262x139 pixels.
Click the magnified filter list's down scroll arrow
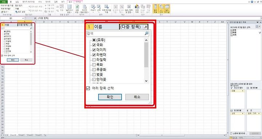[x=146, y=81]
